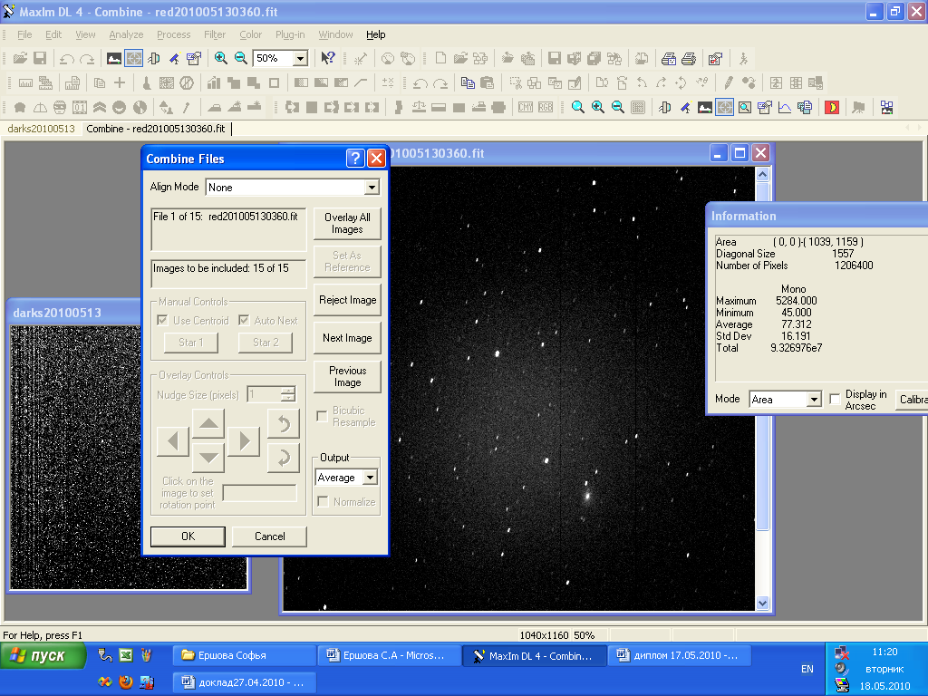
Task: Click the Reject Image button
Action: pos(347,300)
